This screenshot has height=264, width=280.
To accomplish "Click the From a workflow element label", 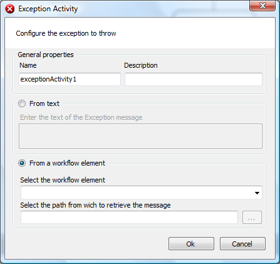I will pos(67,163).
